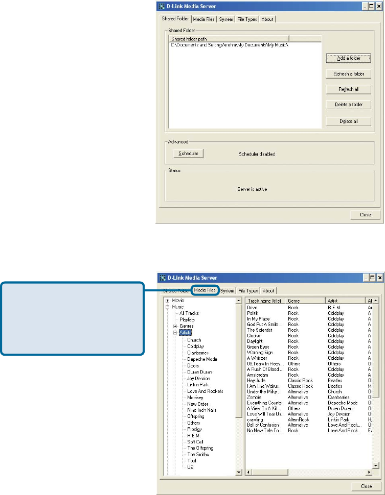Open File Types tab in lower window

pyautogui.click(x=248, y=291)
